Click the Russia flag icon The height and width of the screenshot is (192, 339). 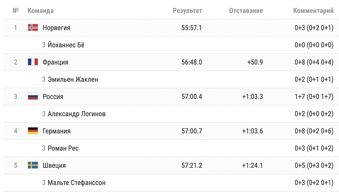click(33, 97)
